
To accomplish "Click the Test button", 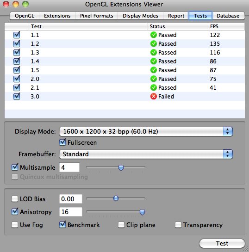I will (222, 243).
